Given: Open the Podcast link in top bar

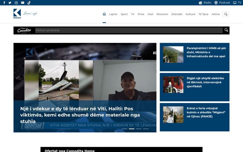Looking at the screenshot, I should click(x=222, y=3).
